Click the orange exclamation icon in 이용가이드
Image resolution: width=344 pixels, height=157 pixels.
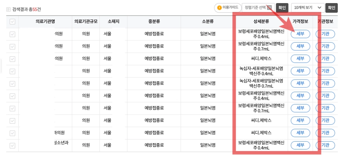(x=219, y=8)
